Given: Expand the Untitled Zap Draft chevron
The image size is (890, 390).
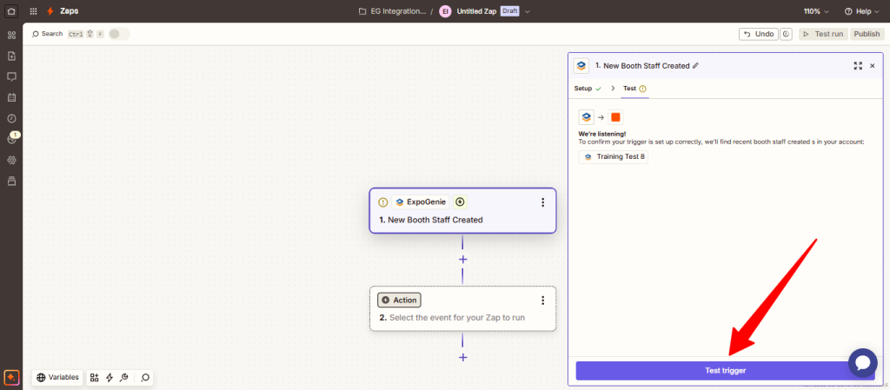Looking at the screenshot, I should coord(528,11).
